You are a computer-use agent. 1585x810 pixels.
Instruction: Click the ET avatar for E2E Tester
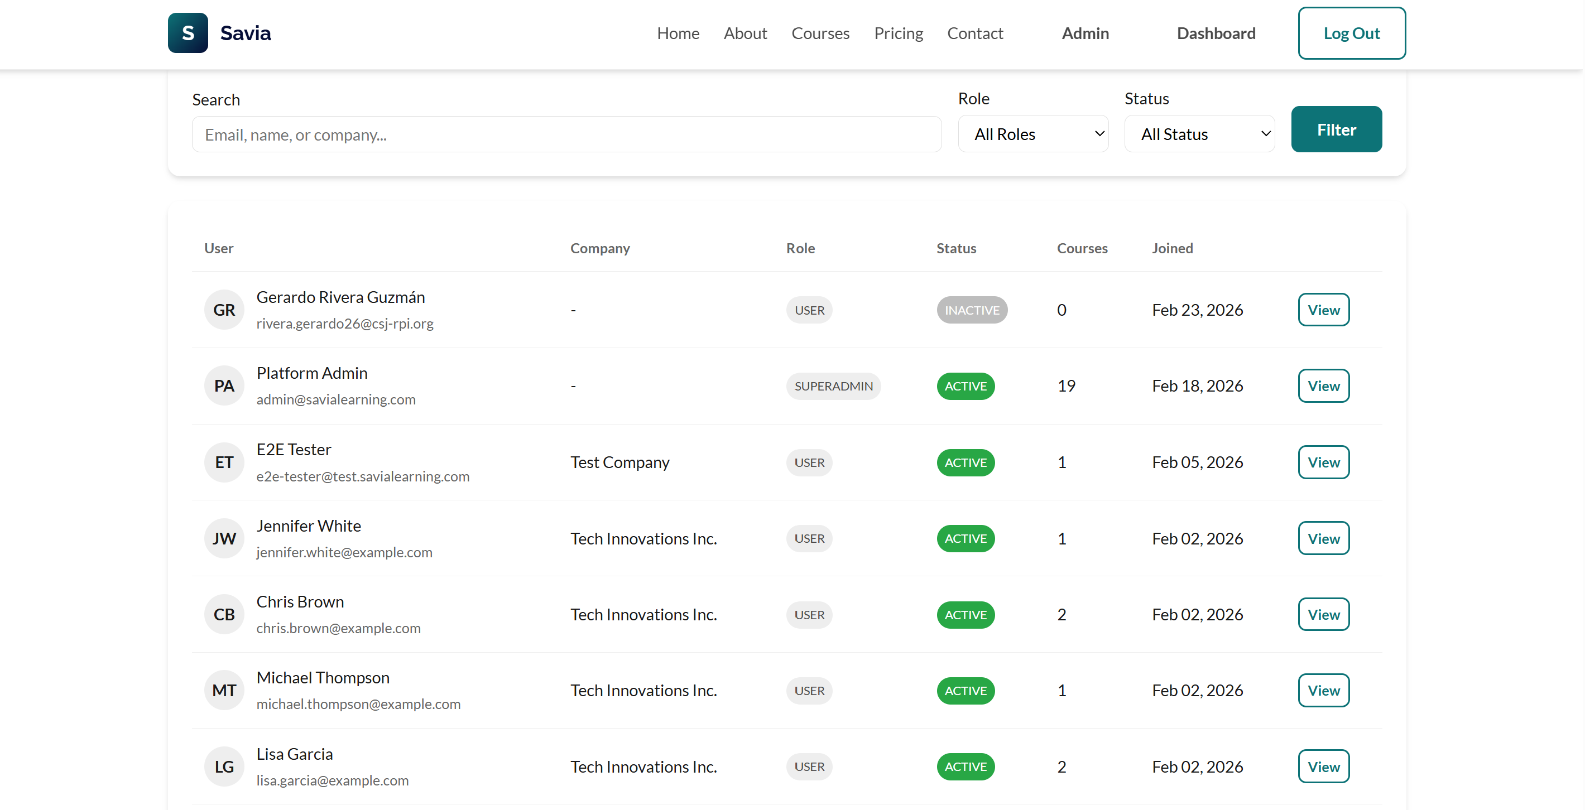[x=224, y=462]
